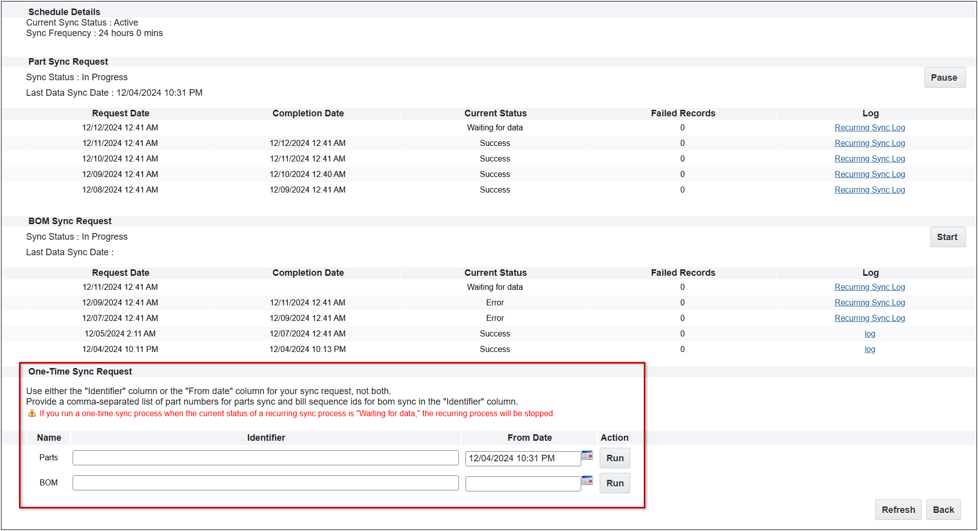Run the Parts one-time sync
This screenshot has width=978, height=531.
click(x=615, y=458)
